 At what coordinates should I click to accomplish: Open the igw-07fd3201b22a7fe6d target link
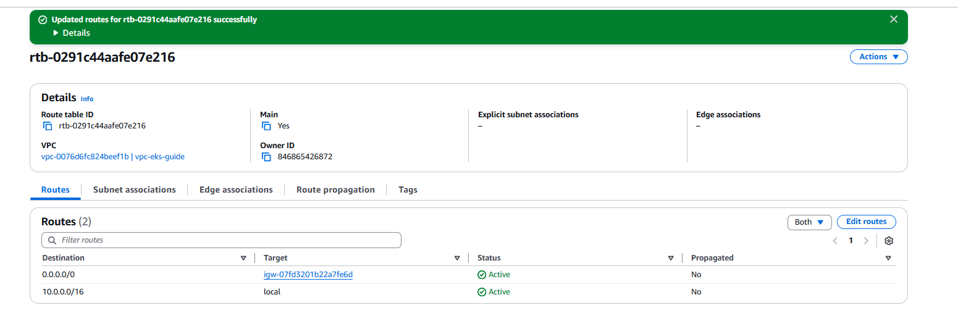pyautogui.click(x=308, y=275)
